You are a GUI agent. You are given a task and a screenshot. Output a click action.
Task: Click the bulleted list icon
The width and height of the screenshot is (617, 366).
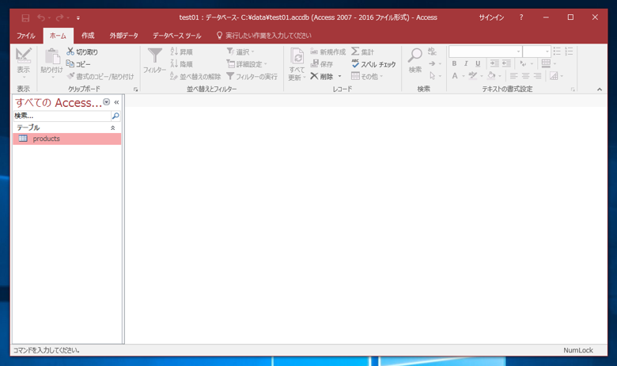[x=557, y=51]
